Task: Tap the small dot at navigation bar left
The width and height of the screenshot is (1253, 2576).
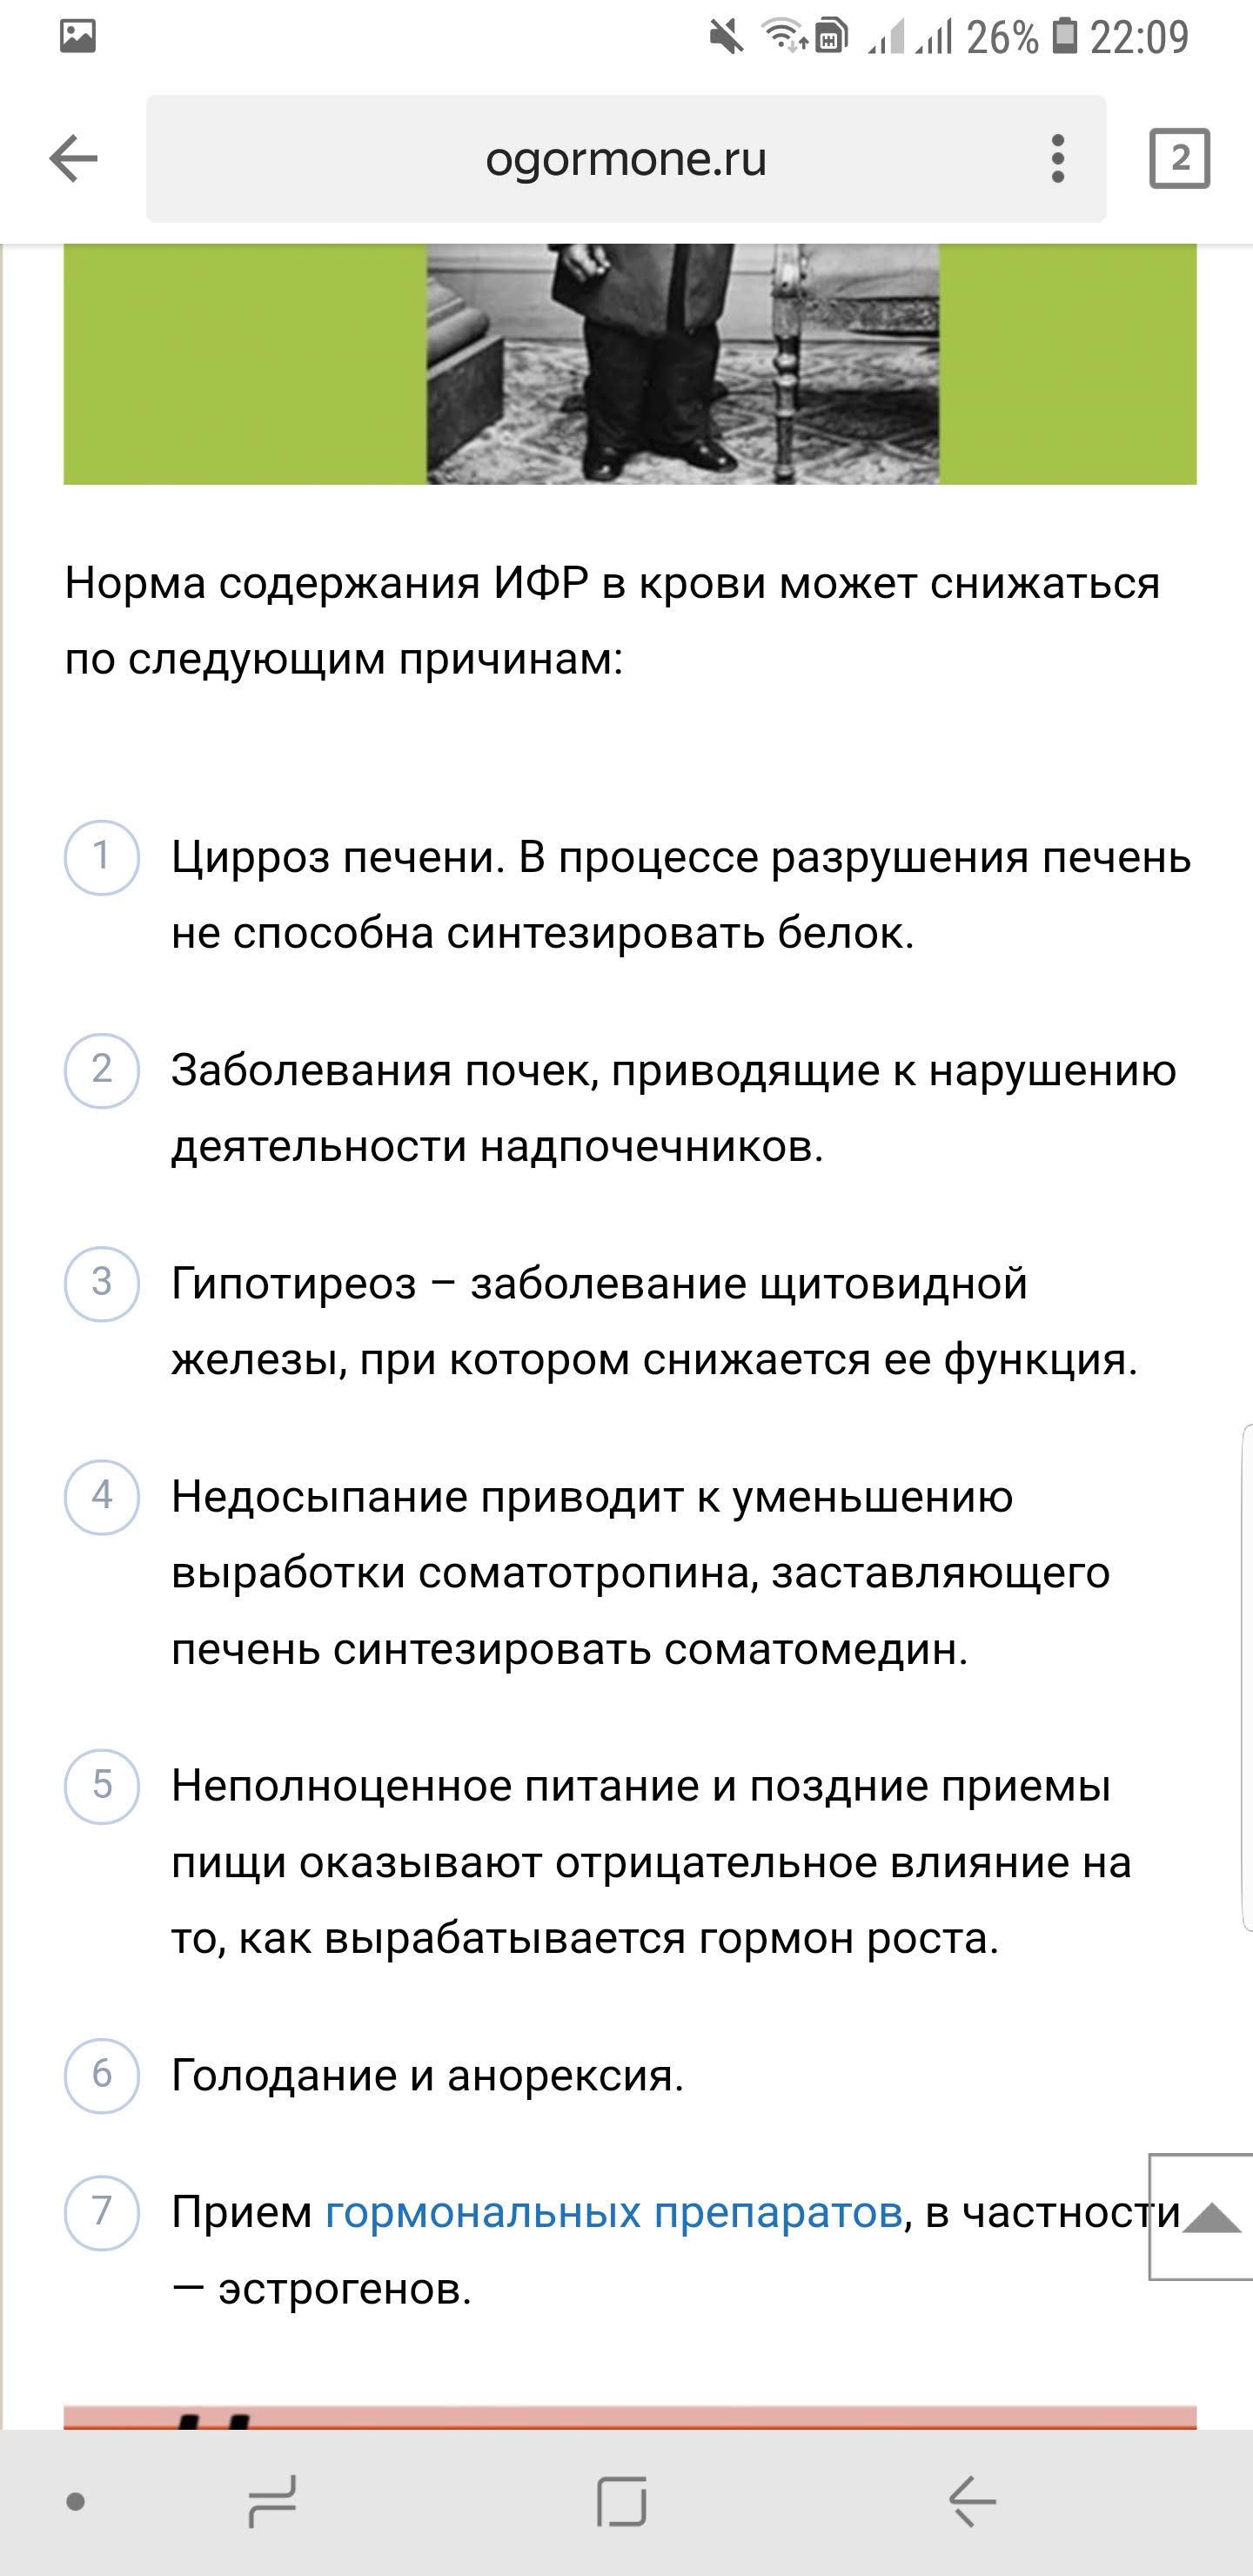Action: [x=75, y=2502]
